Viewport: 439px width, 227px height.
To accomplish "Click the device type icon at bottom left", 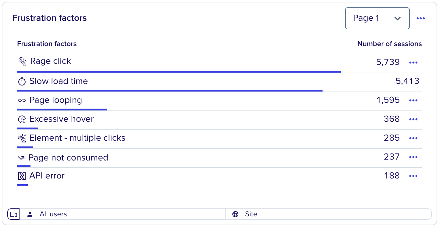I will pos(13,214).
